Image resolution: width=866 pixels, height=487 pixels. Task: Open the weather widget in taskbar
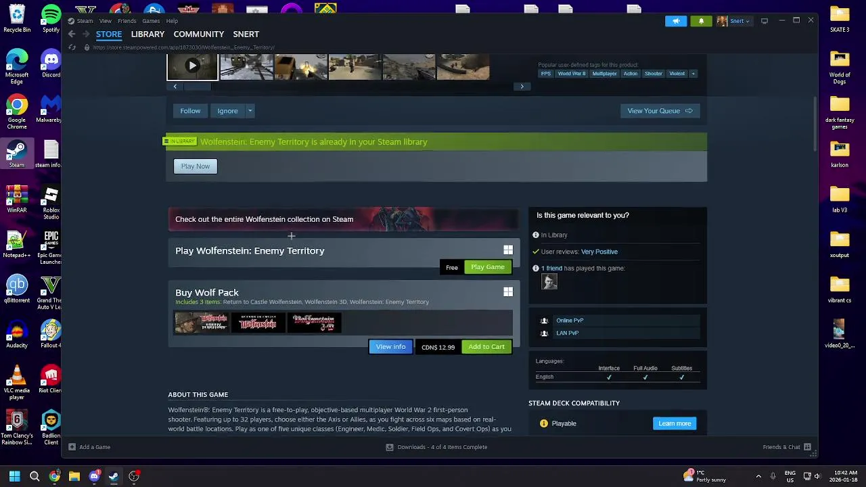coord(705,476)
